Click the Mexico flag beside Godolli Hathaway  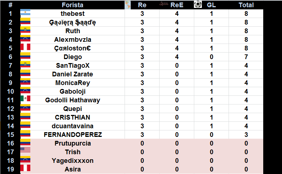pos(25,99)
